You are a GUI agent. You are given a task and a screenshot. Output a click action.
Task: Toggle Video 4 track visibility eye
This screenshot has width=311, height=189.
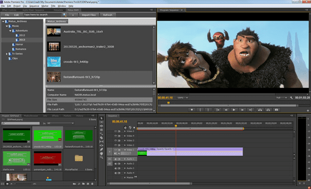116,136
